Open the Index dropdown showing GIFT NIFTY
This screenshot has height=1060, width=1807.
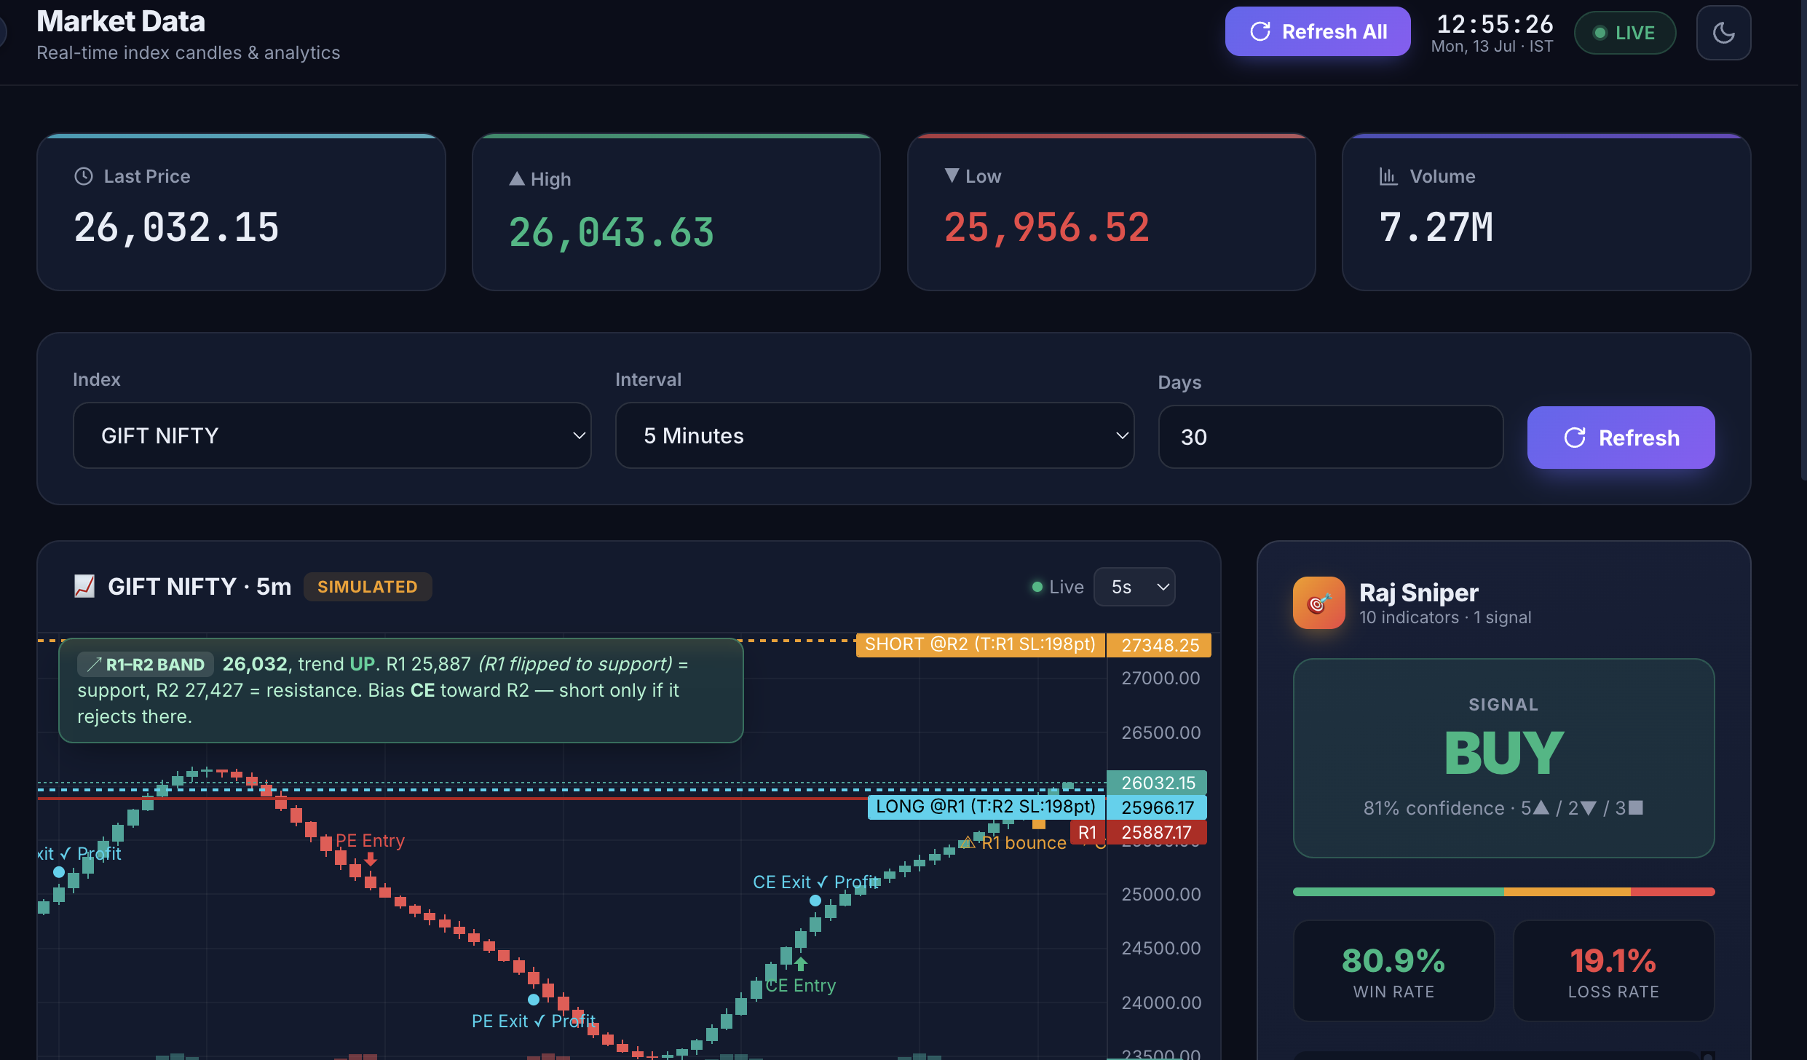[x=332, y=435]
